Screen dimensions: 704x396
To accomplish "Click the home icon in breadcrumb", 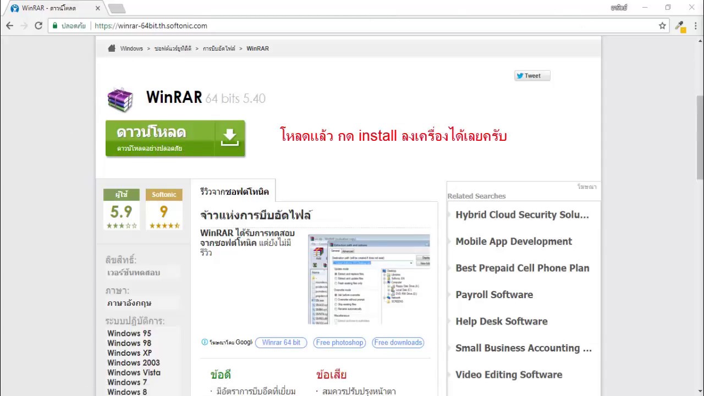I will click(111, 48).
